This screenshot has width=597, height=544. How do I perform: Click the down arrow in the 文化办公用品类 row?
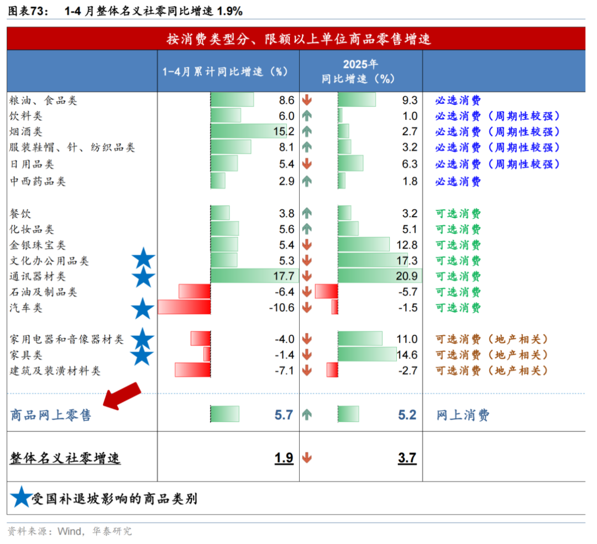[307, 261]
